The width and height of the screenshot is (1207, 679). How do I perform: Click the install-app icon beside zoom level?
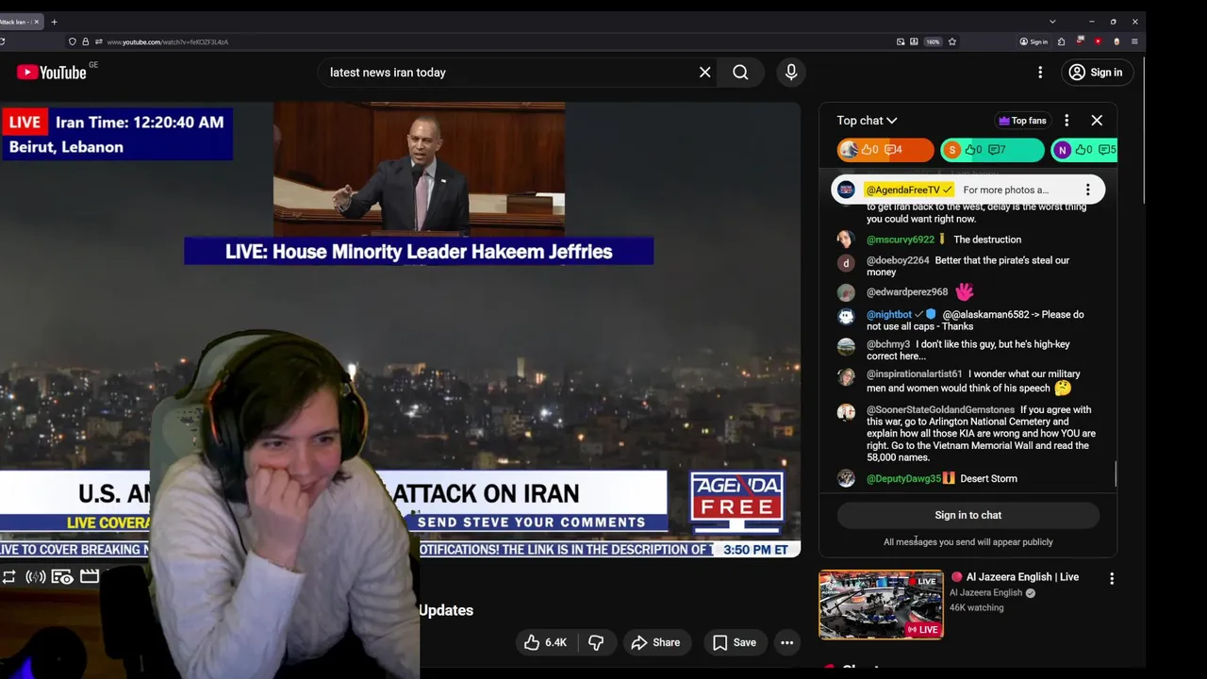(914, 41)
